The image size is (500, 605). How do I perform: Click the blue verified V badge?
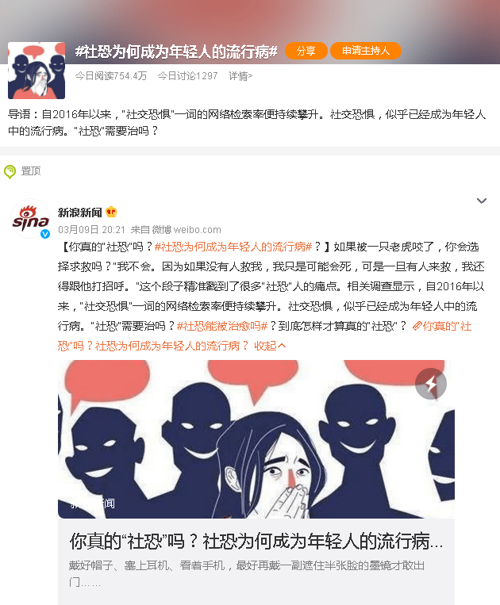[x=45, y=233]
